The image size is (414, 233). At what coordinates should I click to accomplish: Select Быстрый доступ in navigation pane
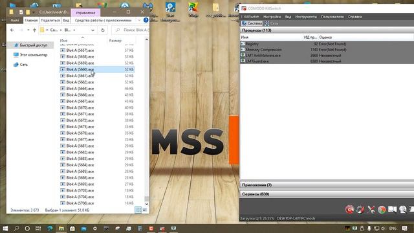tap(30, 45)
